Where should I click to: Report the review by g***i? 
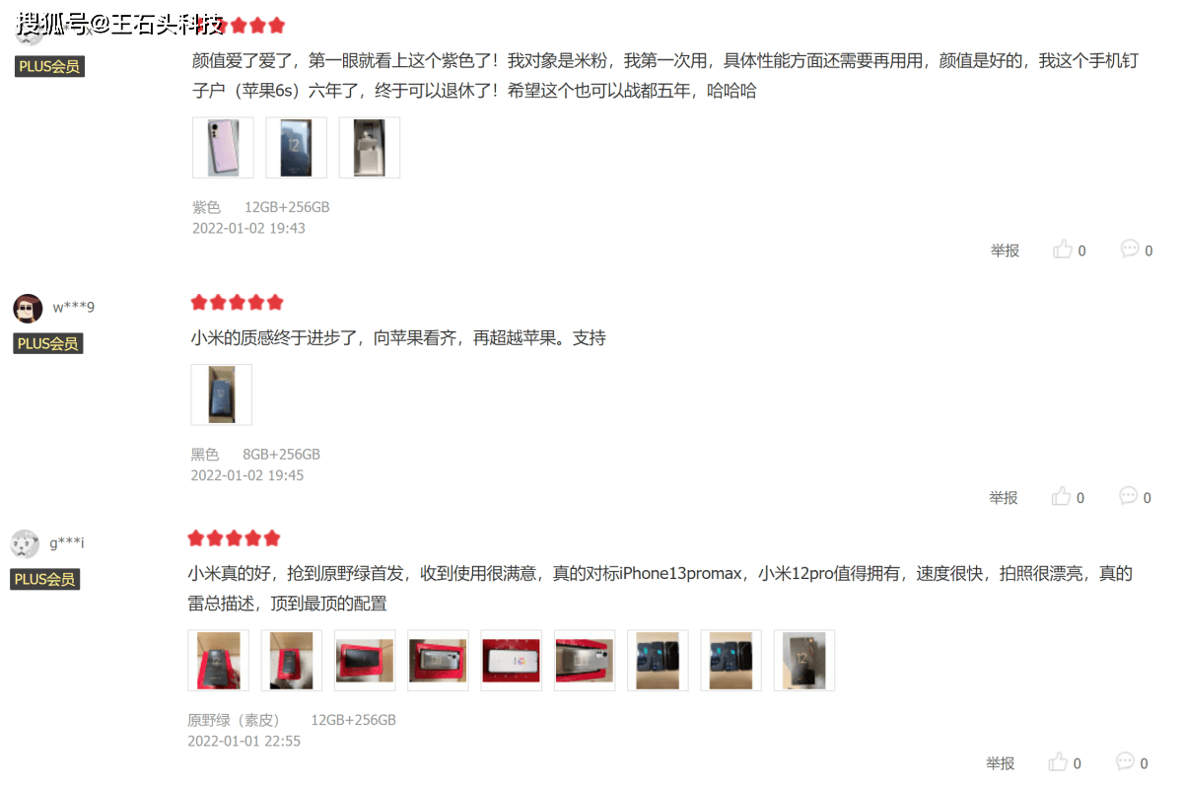(1001, 763)
